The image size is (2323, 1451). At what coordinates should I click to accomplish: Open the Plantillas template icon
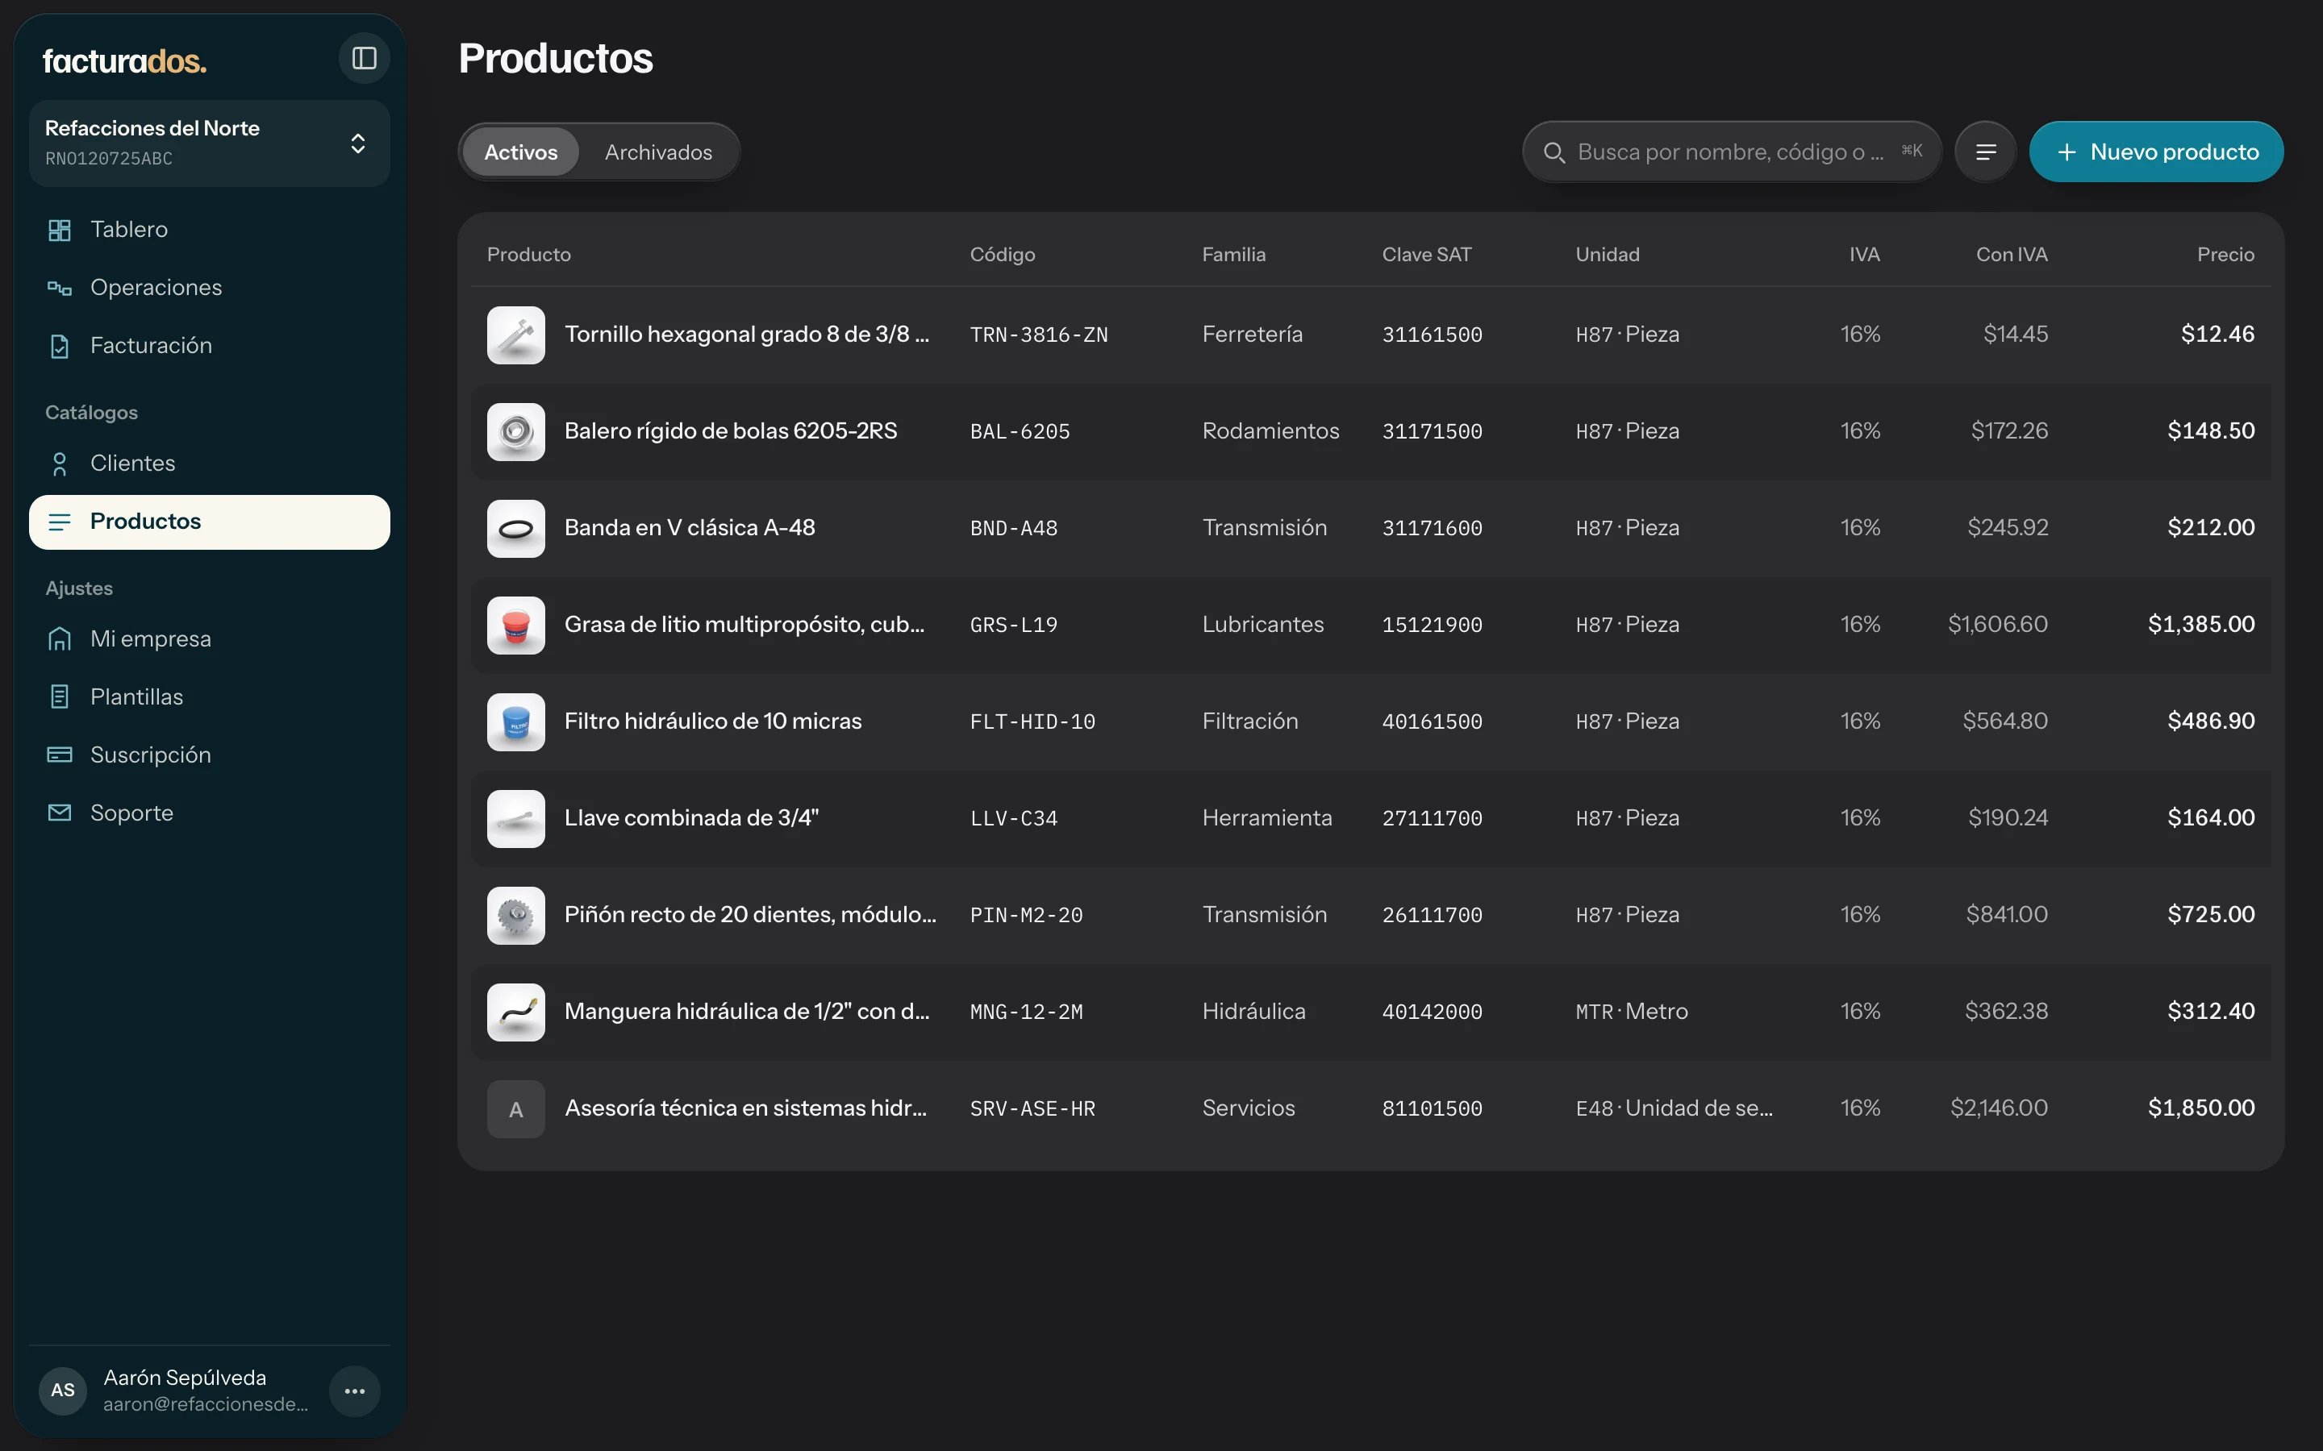(60, 697)
